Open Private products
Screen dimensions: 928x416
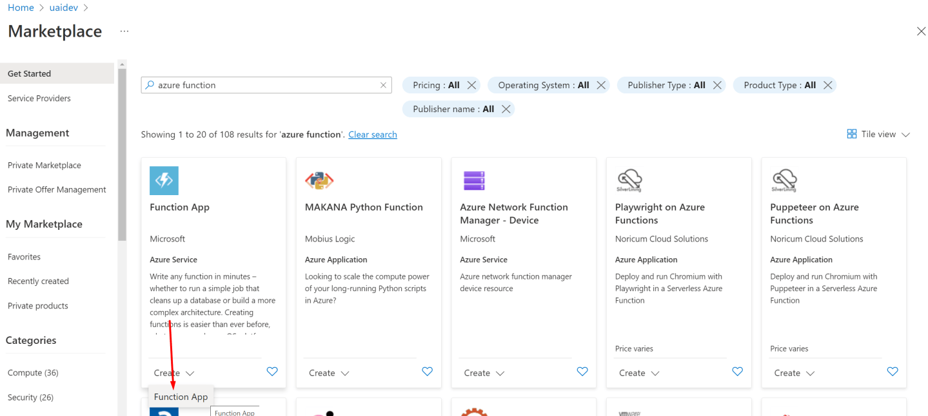coord(38,306)
